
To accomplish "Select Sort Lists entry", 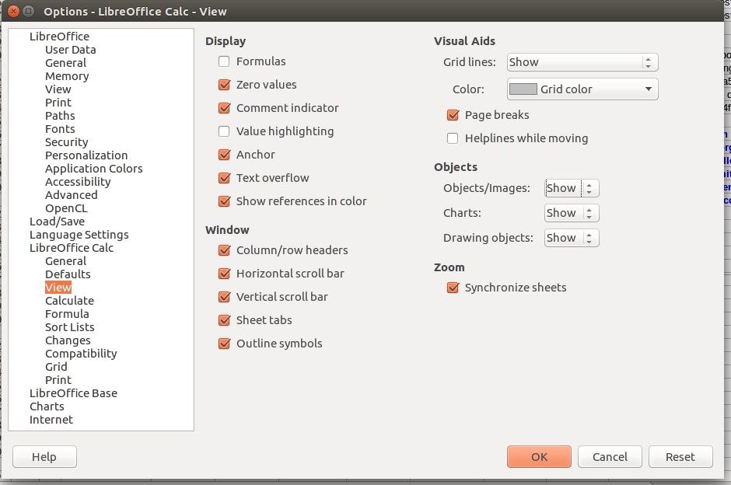I will [69, 327].
